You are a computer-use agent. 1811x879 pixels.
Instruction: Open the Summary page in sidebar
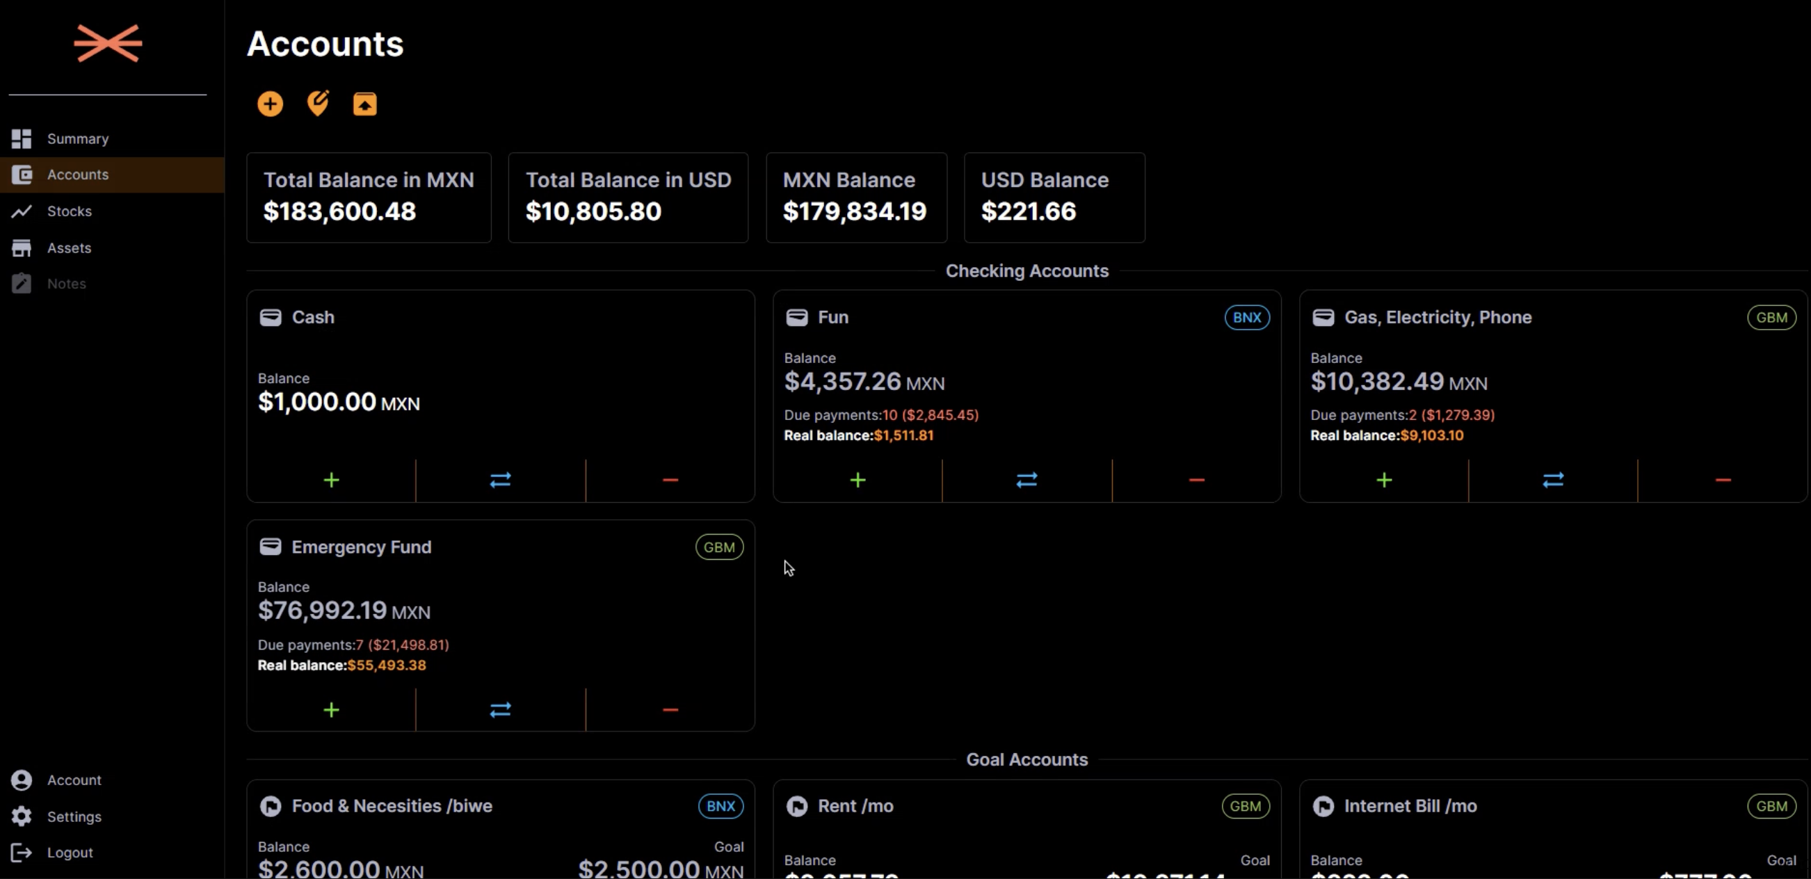point(77,138)
